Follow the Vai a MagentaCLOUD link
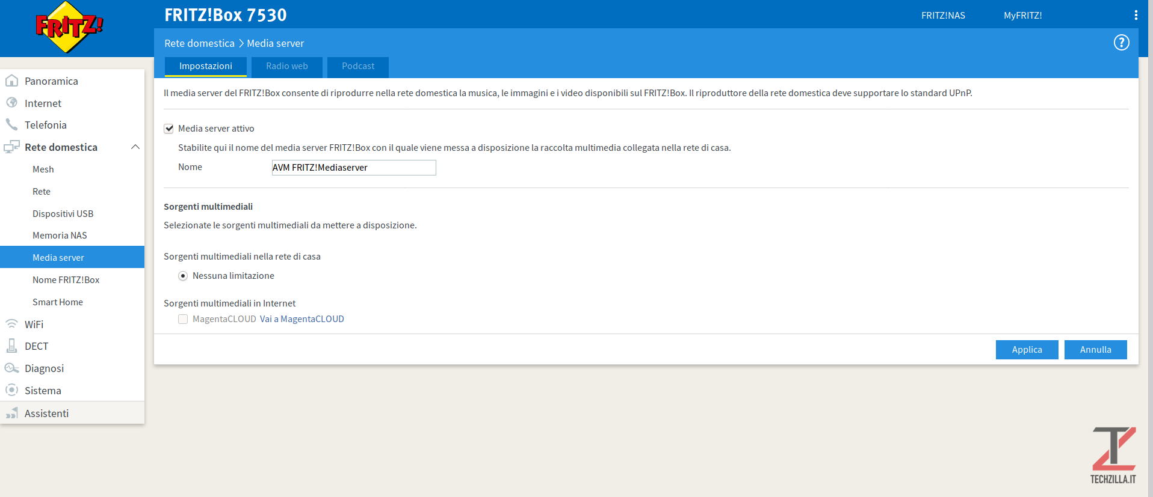The width and height of the screenshot is (1153, 497). point(302,319)
